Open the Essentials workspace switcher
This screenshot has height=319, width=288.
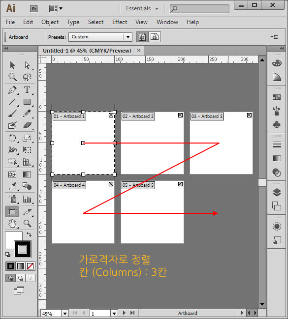(142, 8)
